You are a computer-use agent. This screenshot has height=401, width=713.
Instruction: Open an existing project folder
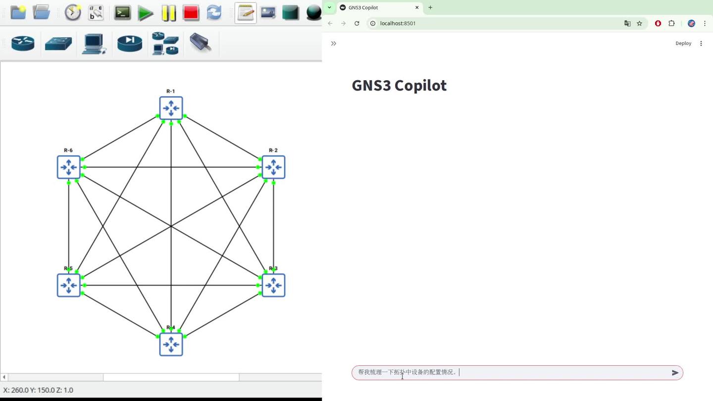[x=42, y=12]
